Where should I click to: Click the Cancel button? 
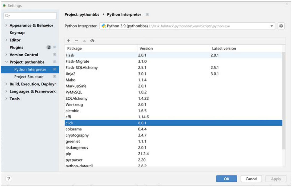pyautogui.click(x=251, y=179)
